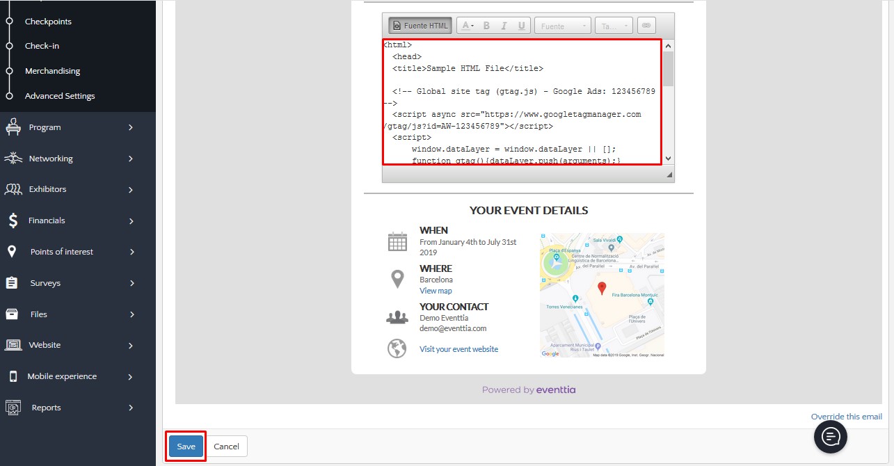Apply underline formatting in editor toolbar
The height and width of the screenshot is (466, 894).
521,26
